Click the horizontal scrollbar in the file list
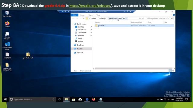The height and width of the screenshot is (108, 193). [133, 68]
